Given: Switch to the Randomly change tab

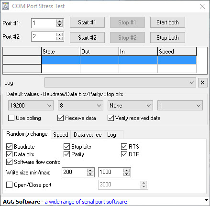Looking at the screenshot, I should click(x=27, y=134).
